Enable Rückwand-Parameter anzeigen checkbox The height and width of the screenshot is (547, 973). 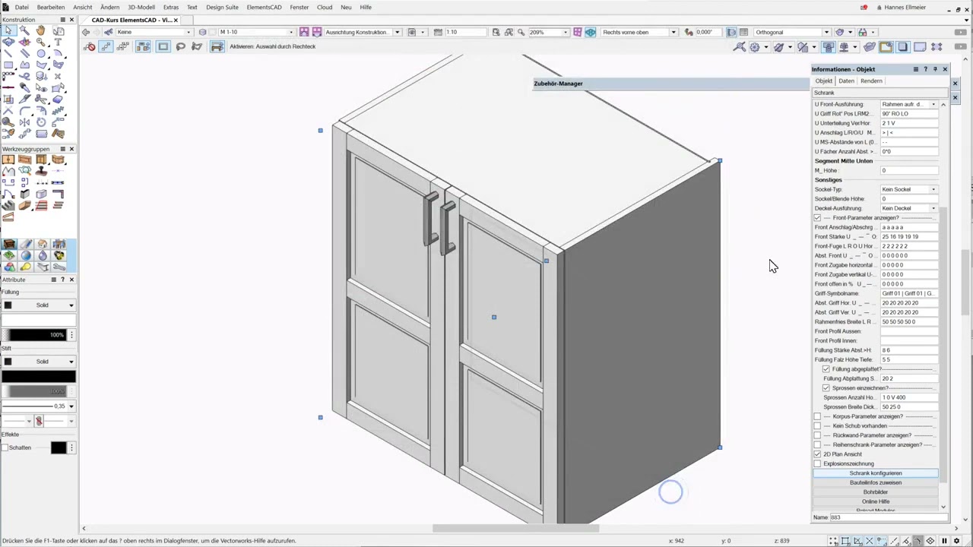coord(817,435)
